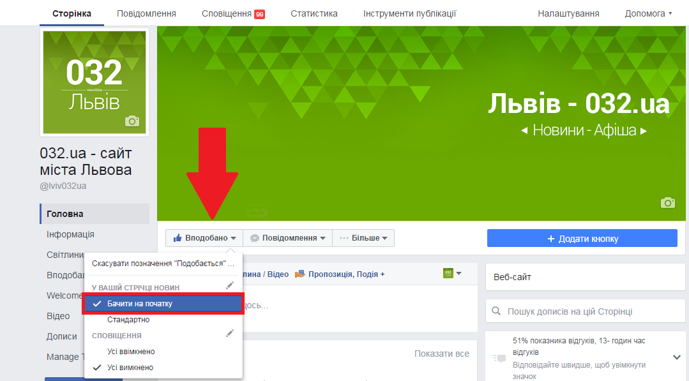Select Усі вимкнено notifications option
The height and width of the screenshot is (381, 689).
(130, 368)
